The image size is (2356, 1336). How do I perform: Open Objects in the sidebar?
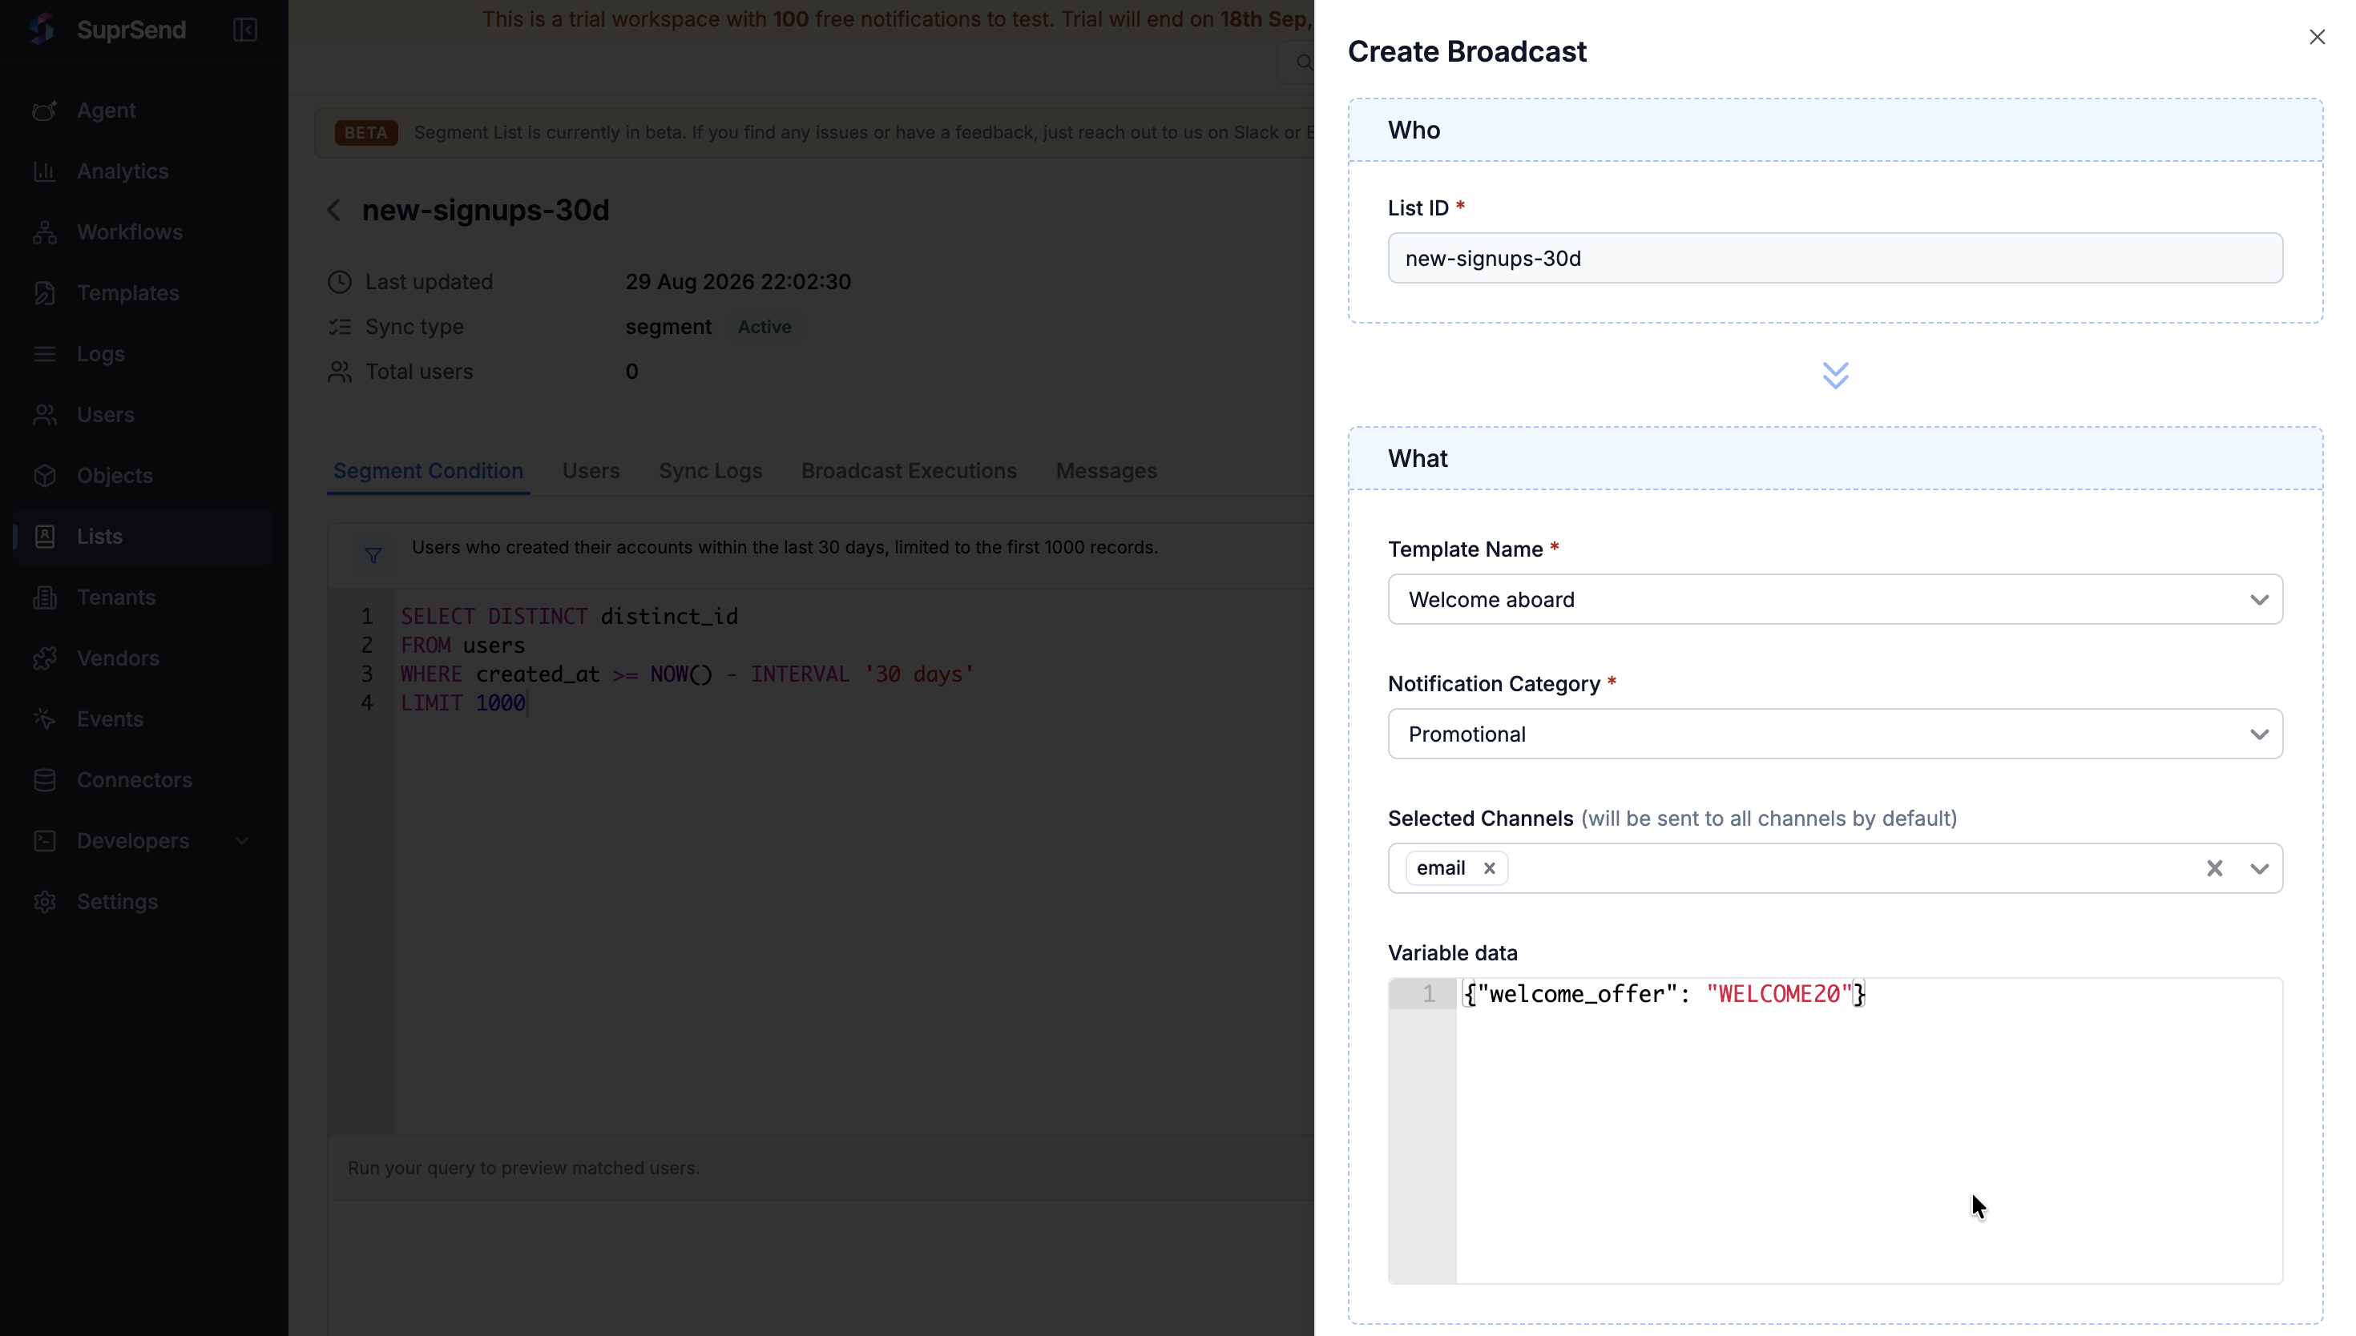144,475
